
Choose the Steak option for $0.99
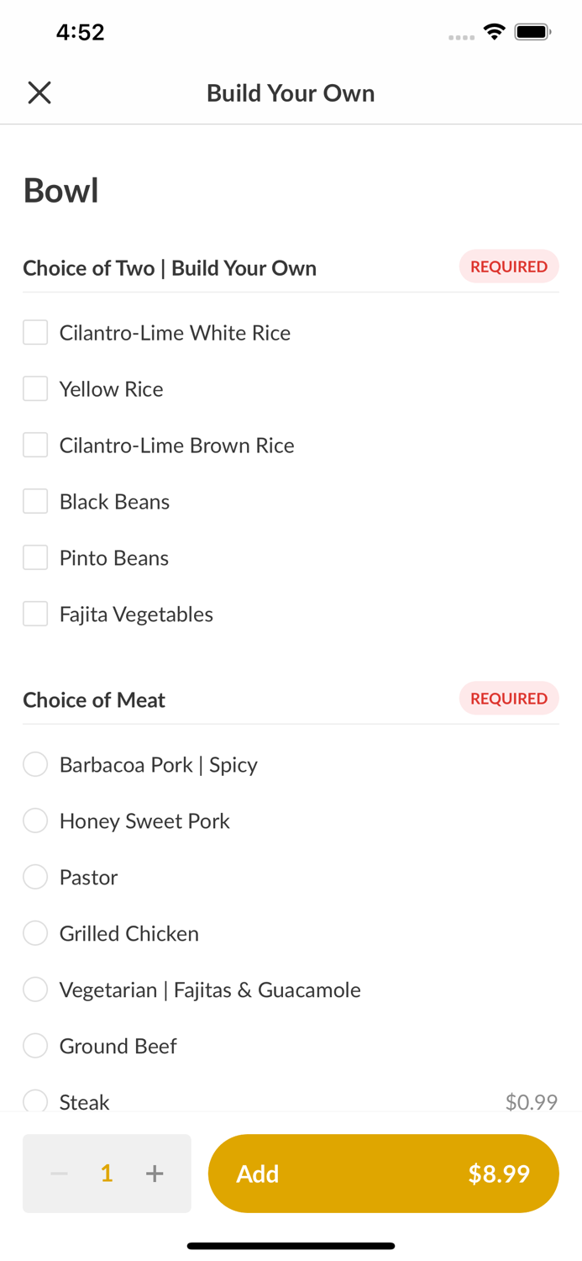click(35, 1100)
